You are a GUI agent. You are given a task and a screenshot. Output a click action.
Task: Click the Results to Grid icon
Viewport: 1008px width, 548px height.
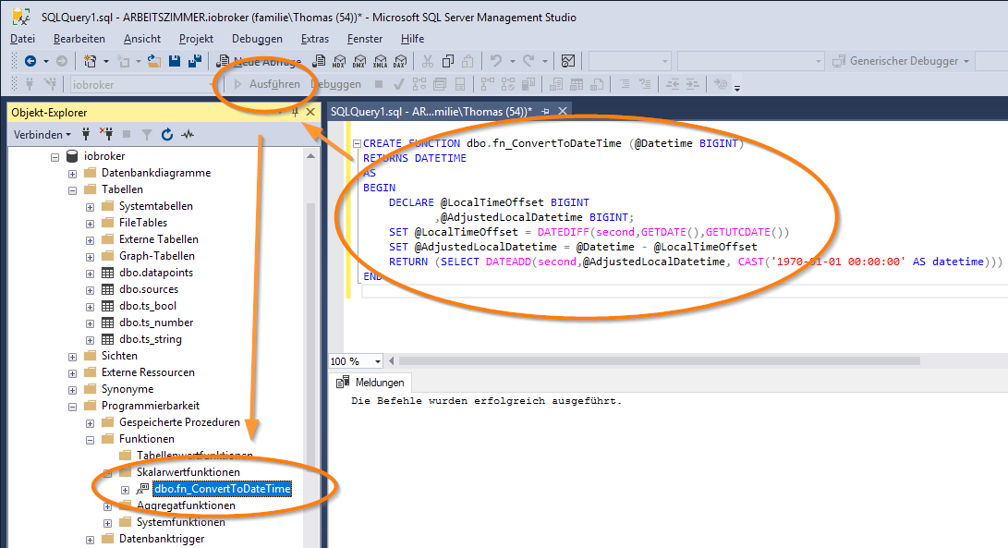pyautogui.click(x=577, y=84)
